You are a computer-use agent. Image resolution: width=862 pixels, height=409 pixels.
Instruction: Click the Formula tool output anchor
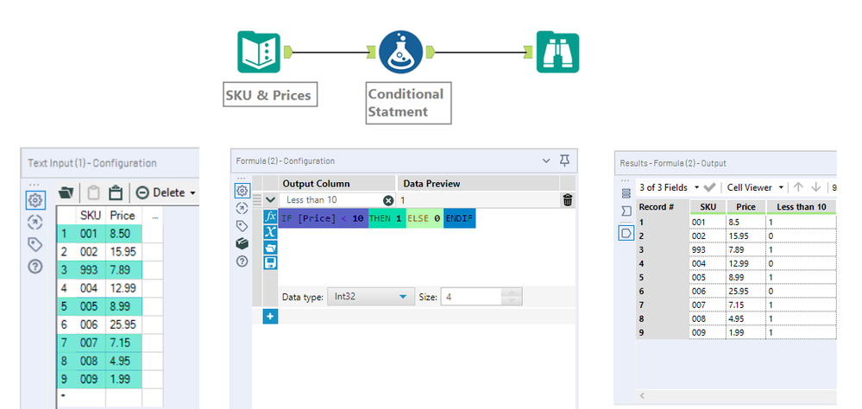tap(431, 53)
